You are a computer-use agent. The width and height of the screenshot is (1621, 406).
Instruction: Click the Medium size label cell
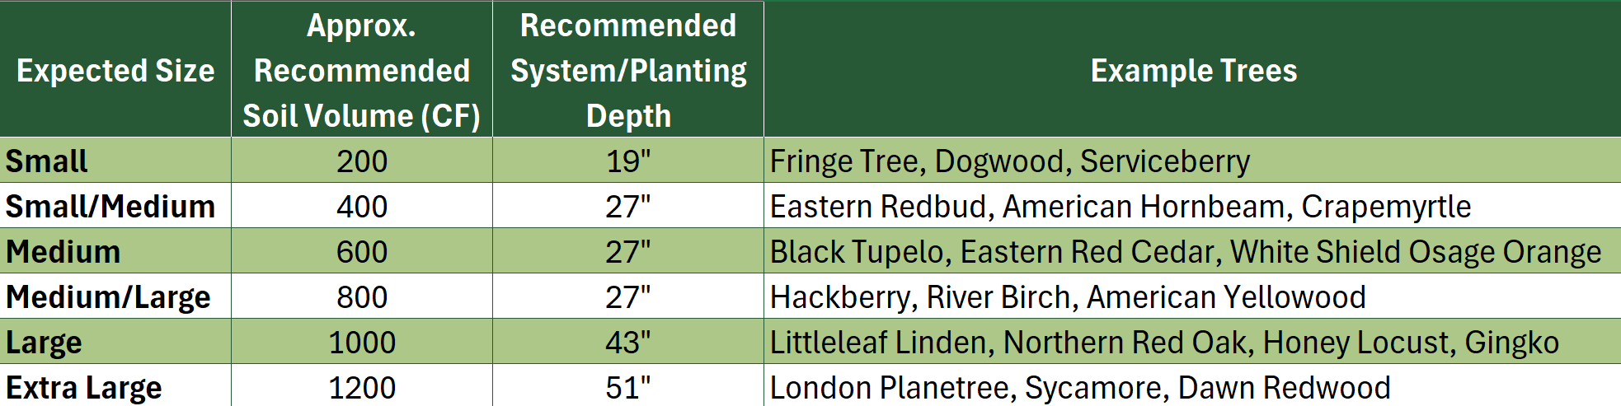[115, 250]
